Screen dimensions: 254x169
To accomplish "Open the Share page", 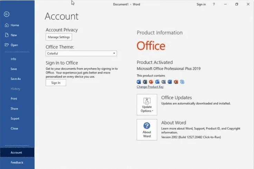I will pyautogui.click(x=14, y=109).
